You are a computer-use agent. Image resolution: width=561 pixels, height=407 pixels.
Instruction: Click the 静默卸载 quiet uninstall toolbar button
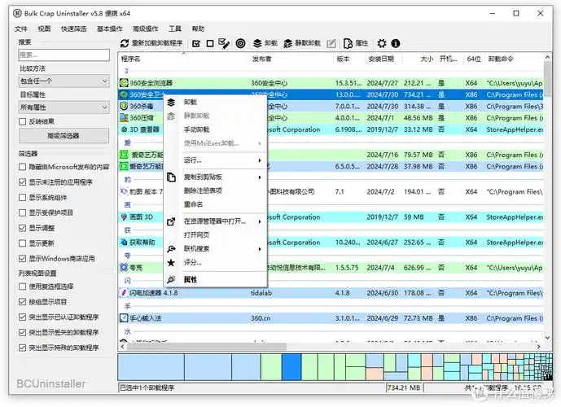tap(302, 43)
